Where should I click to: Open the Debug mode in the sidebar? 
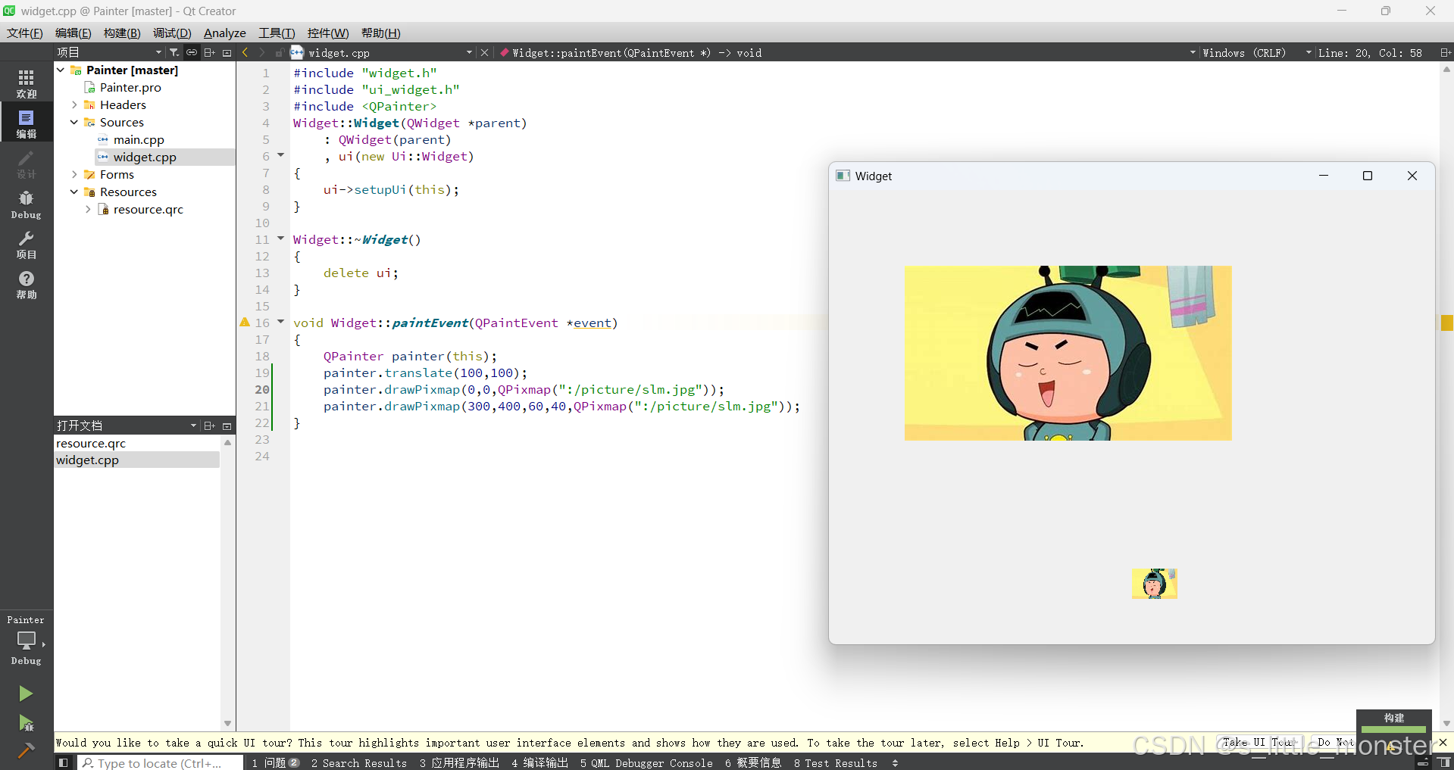27,204
